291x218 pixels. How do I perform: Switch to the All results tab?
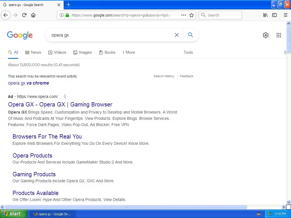[x=13, y=53]
